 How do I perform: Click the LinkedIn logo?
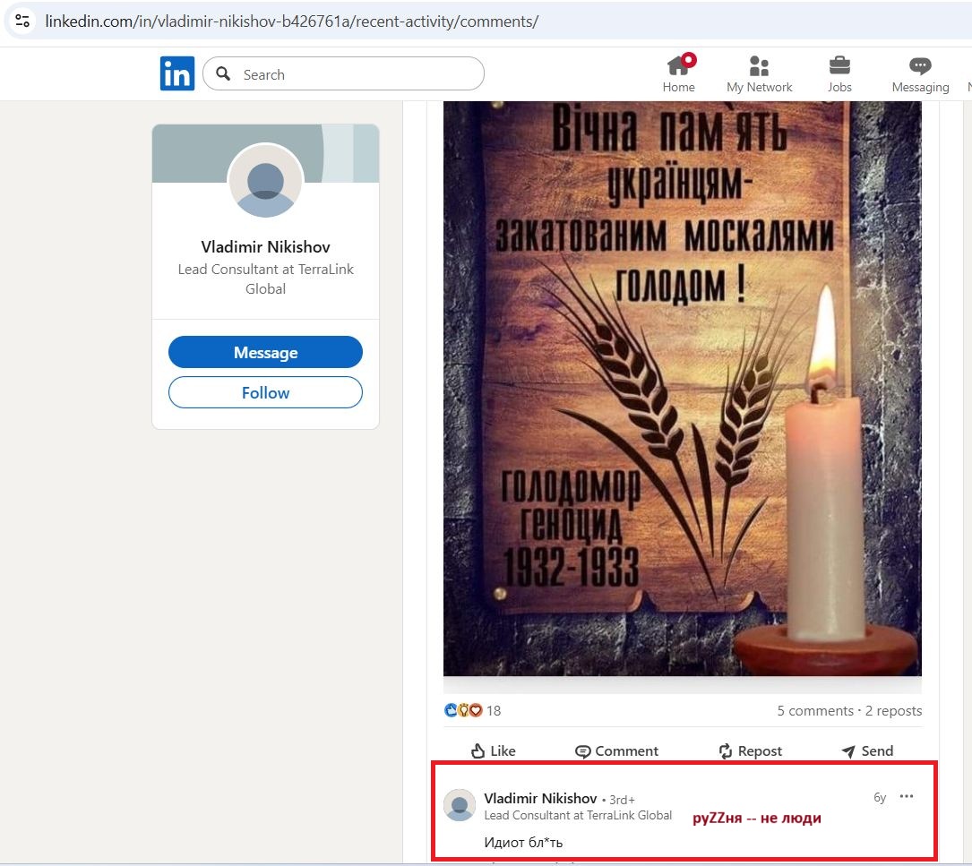[176, 73]
